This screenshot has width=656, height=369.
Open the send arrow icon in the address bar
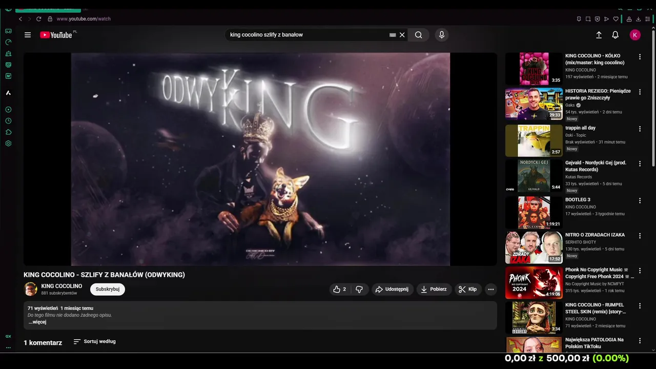[606, 19]
